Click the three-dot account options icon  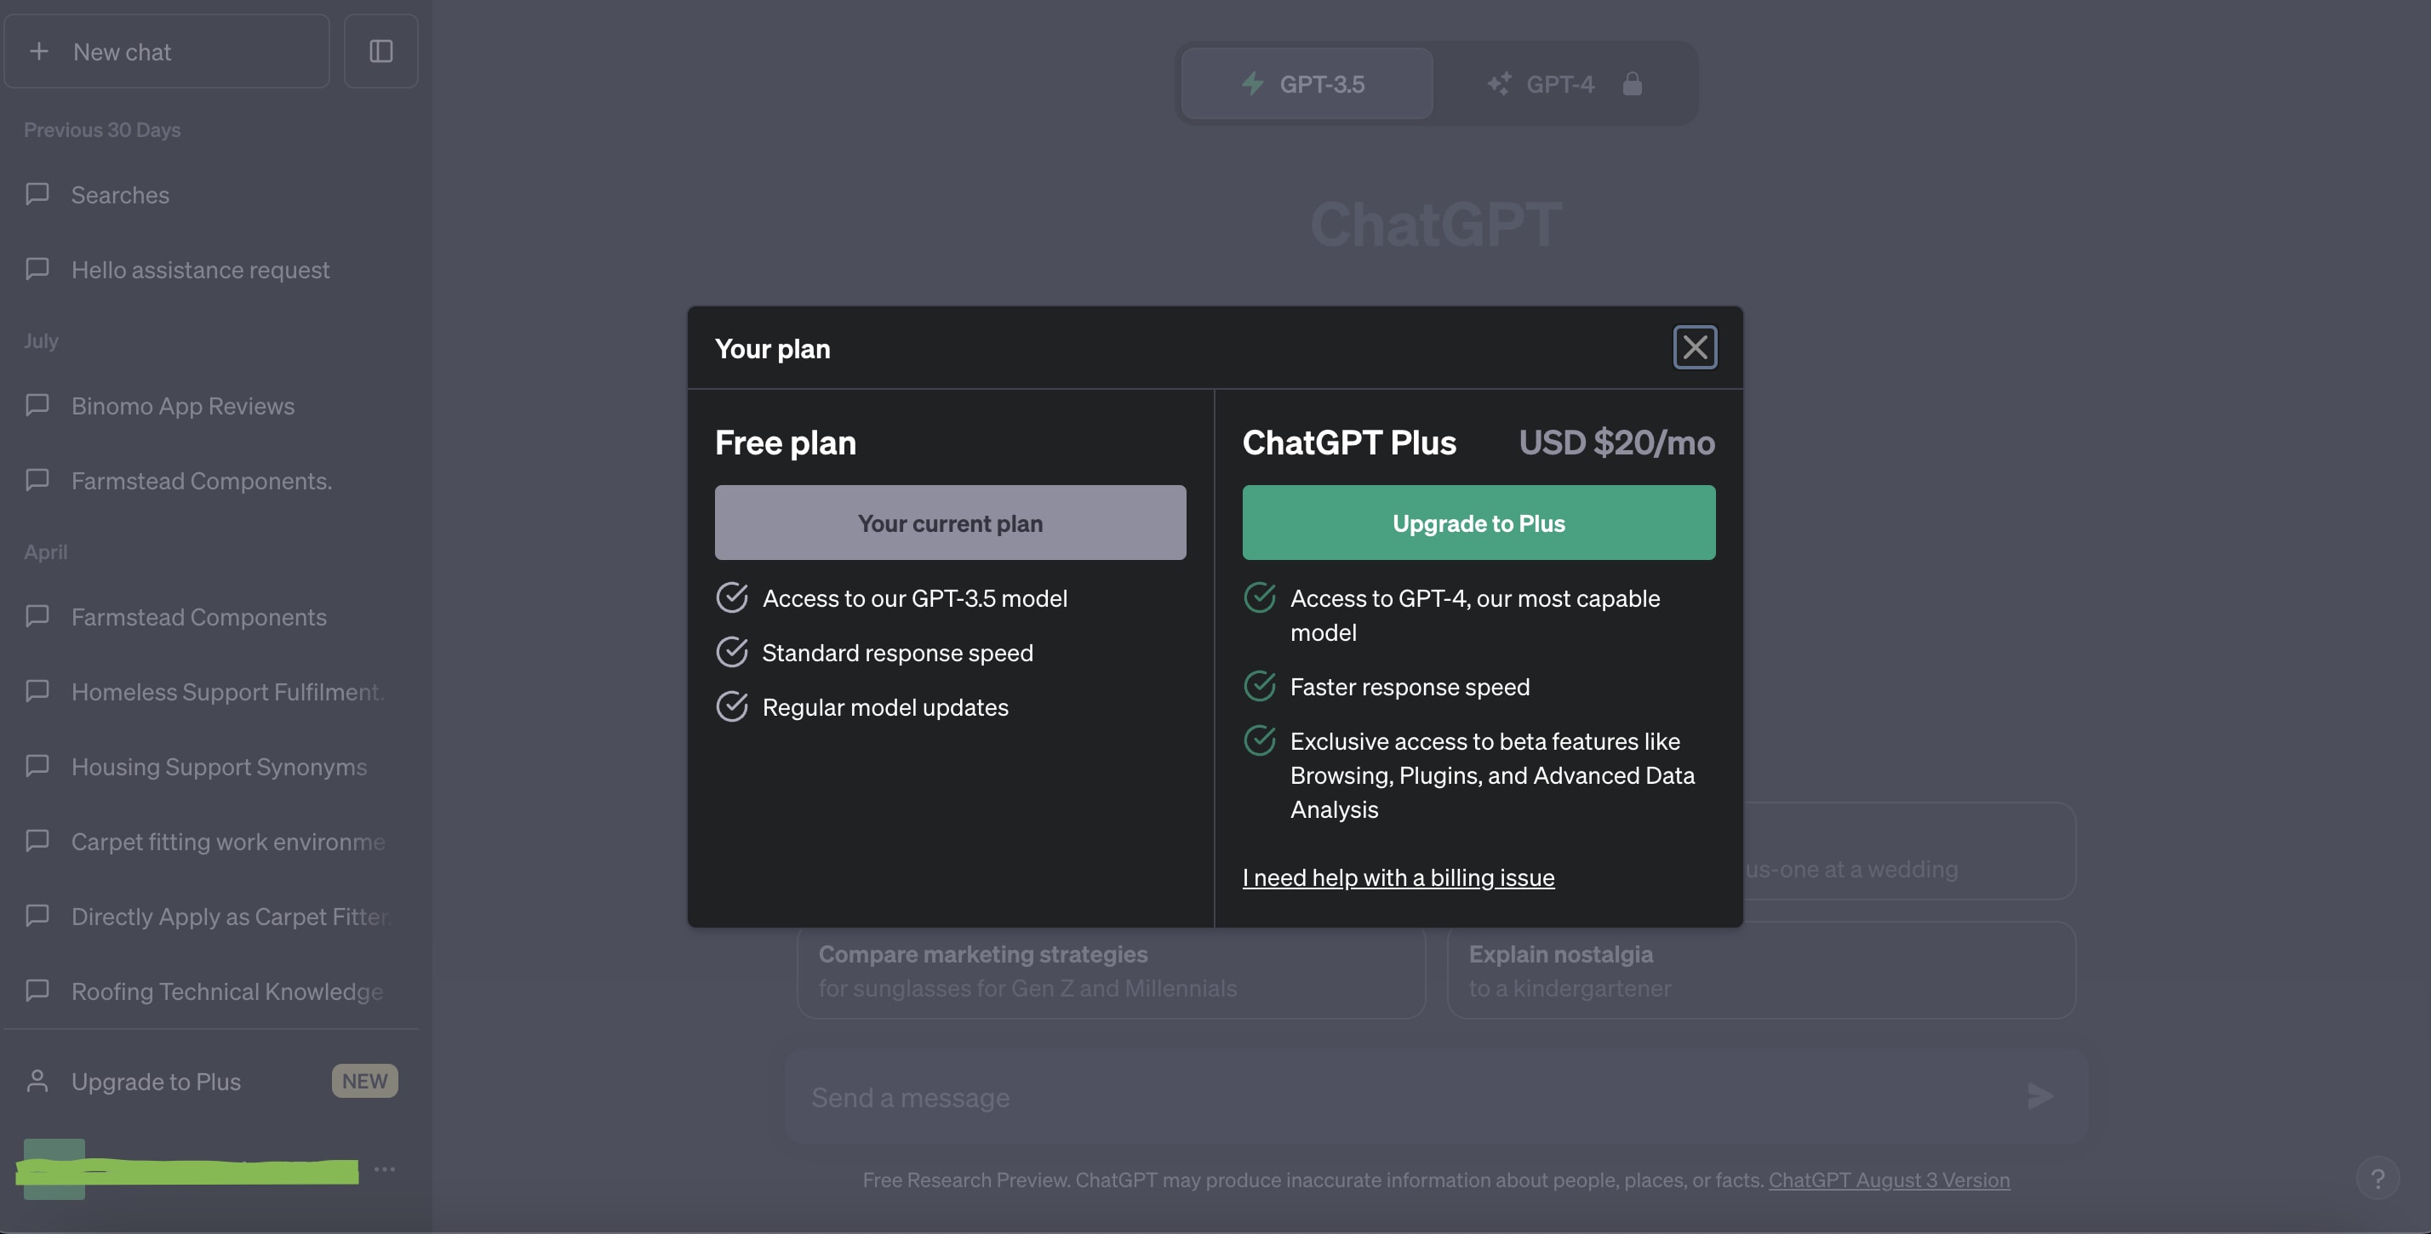(384, 1169)
